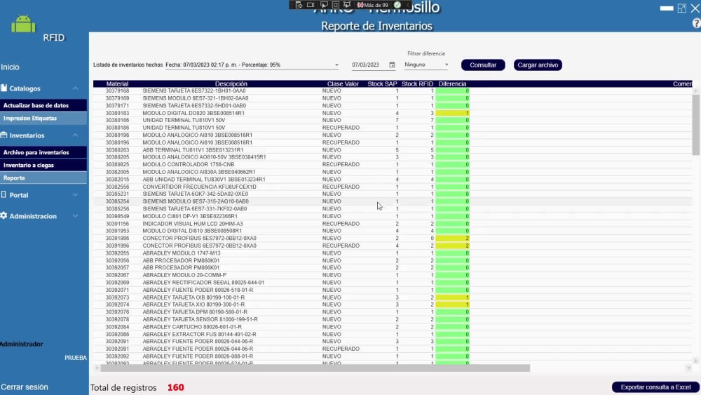Sort by Clase Valor column header
The width and height of the screenshot is (701, 395).
pos(343,83)
